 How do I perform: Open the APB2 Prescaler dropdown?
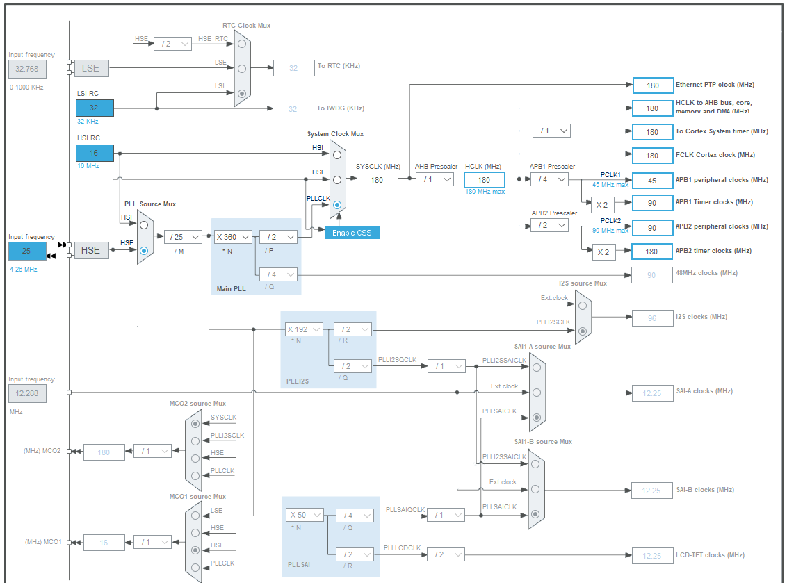pos(550,225)
